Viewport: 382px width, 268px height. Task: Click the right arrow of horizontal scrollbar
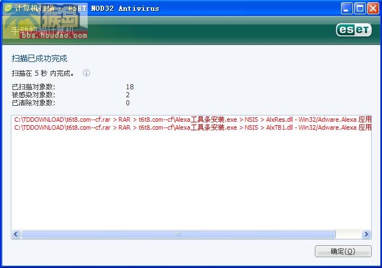click(x=366, y=234)
